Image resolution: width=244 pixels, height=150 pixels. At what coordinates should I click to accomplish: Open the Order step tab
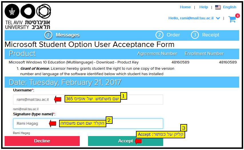tap(173, 35)
